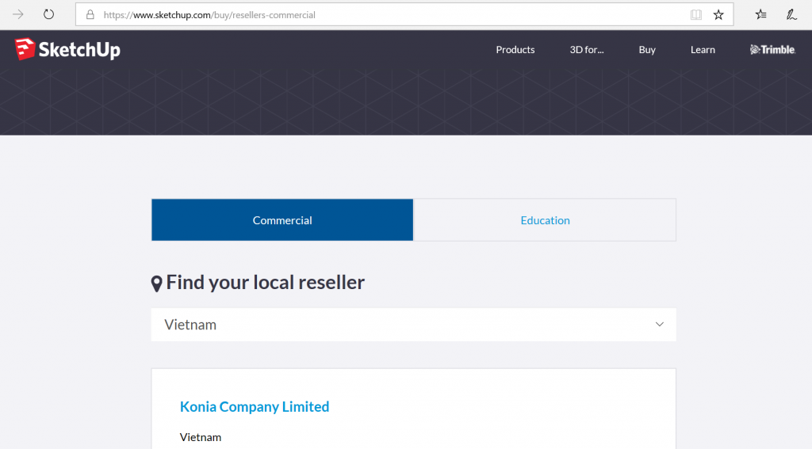Click the browser forward arrow
The width and height of the screenshot is (812, 449).
(x=18, y=14)
